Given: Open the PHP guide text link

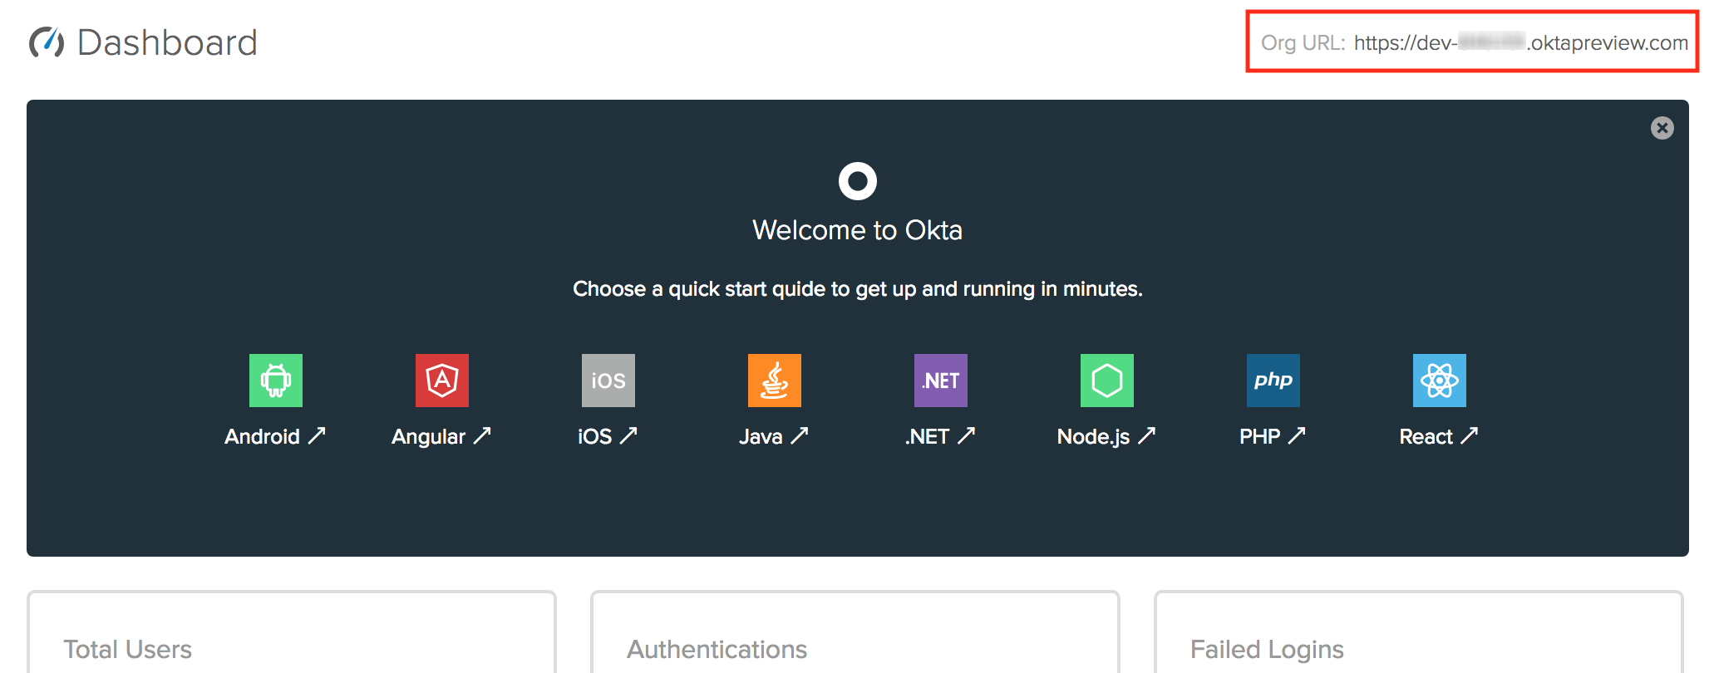Looking at the screenshot, I should tap(1272, 436).
